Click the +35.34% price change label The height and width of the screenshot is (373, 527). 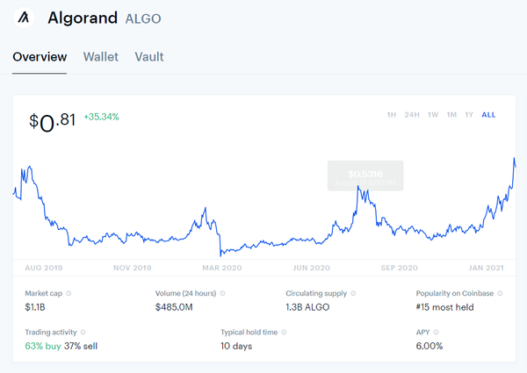(x=102, y=117)
